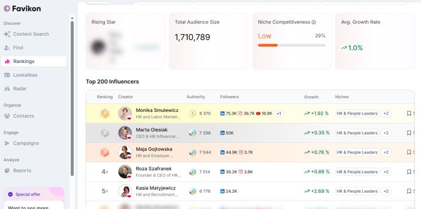
Task: Click Maja's HR & People Leaders niche tag
Action: [357, 152]
